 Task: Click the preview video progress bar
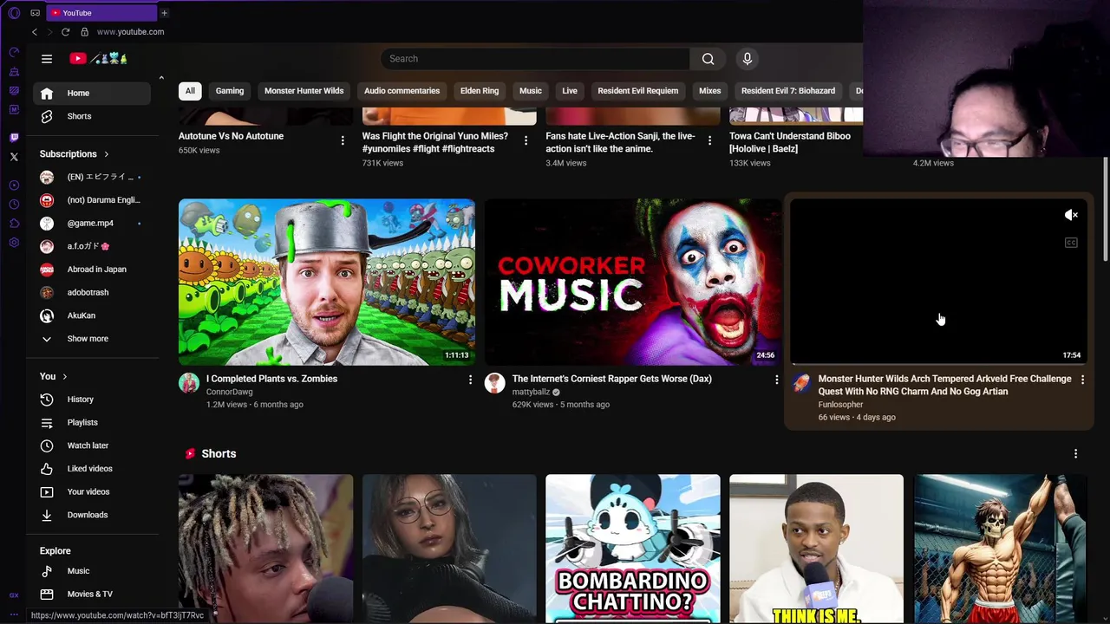coord(939,364)
